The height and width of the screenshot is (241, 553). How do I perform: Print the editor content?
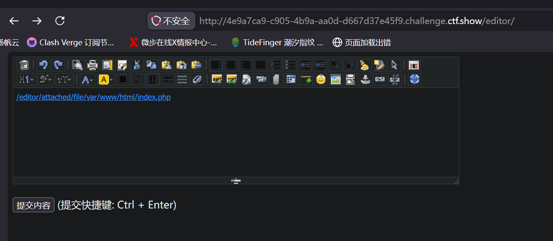[x=93, y=65]
